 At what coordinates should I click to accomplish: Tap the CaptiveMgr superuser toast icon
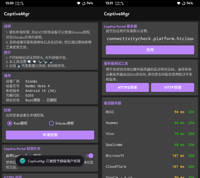[x=22, y=161]
